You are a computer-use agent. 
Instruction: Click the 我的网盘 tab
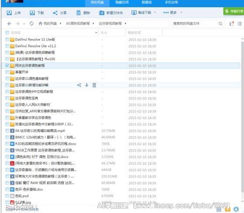click(x=97, y=3)
